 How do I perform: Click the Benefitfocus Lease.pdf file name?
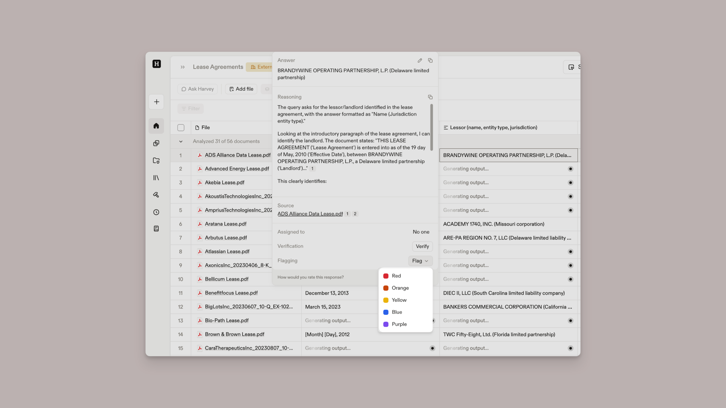(231, 293)
